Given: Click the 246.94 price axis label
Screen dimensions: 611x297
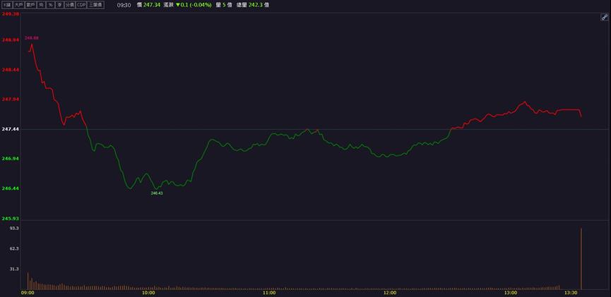Looking at the screenshot, I should coord(11,159).
